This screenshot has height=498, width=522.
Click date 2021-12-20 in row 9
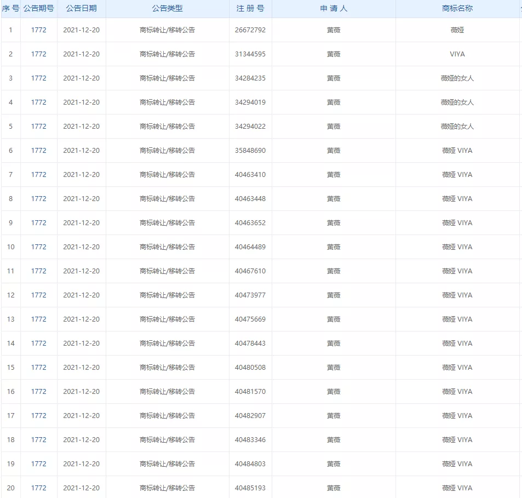pyautogui.click(x=81, y=223)
